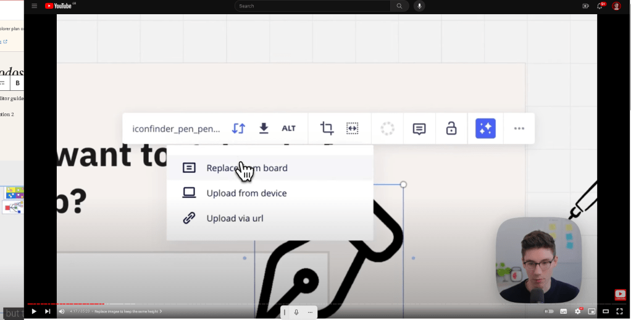Open the Create video icon
The image size is (631, 320).
coord(585,6)
